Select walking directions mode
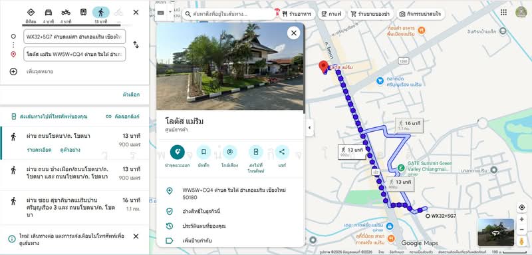The image size is (532, 255). point(101,12)
